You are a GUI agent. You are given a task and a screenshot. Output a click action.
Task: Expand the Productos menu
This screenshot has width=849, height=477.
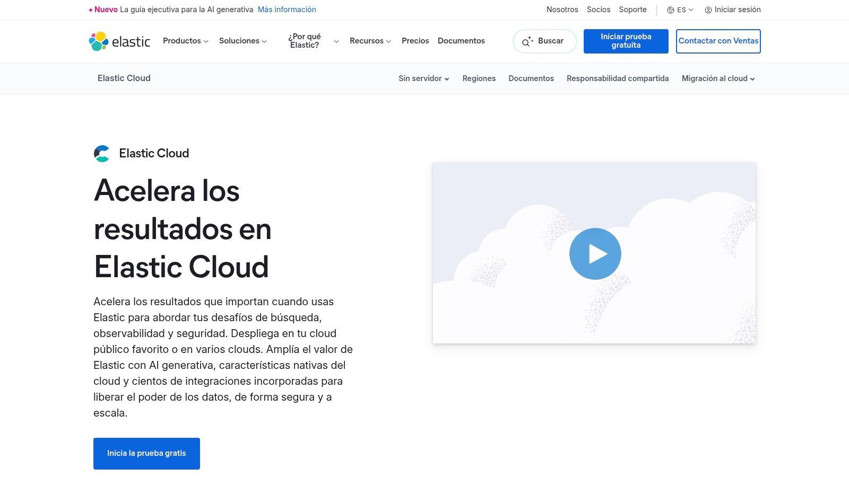coord(185,41)
